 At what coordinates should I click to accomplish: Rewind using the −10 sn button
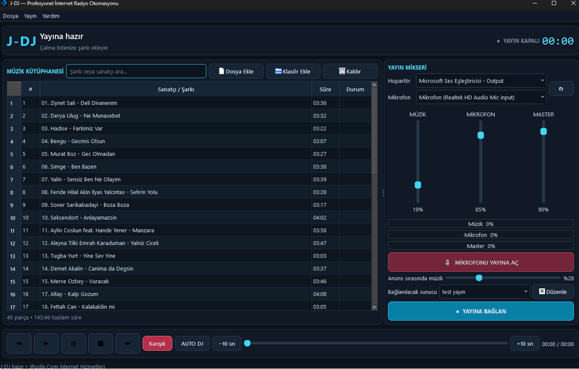(227, 344)
